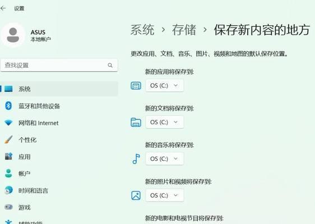Click the 个性化 paintbrush icon
Screen dimensions: 315x224
pos(8,139)
